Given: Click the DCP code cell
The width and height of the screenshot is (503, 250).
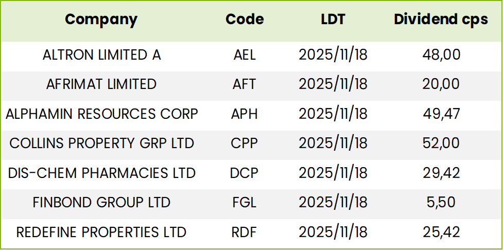Looking at the screenshot, I should [x=244, y=173].
